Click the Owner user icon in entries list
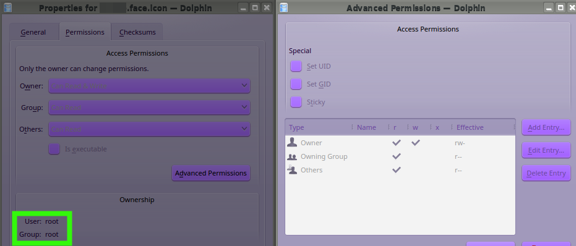The image size is (576, 246). 292,142
